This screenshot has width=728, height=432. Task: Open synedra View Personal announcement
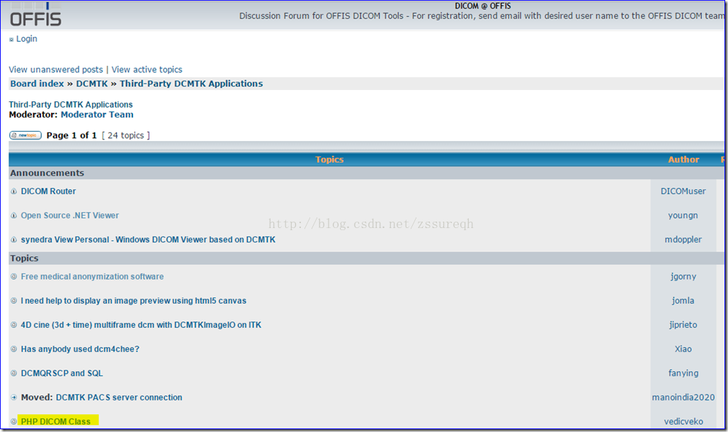pos(148,239)
